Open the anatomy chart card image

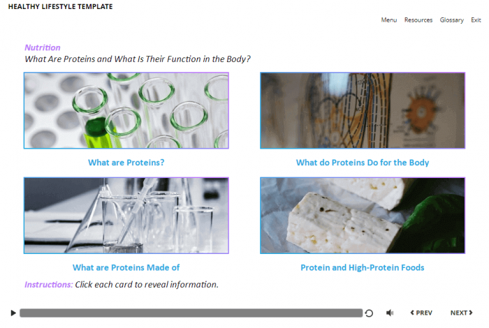[363, 110]
